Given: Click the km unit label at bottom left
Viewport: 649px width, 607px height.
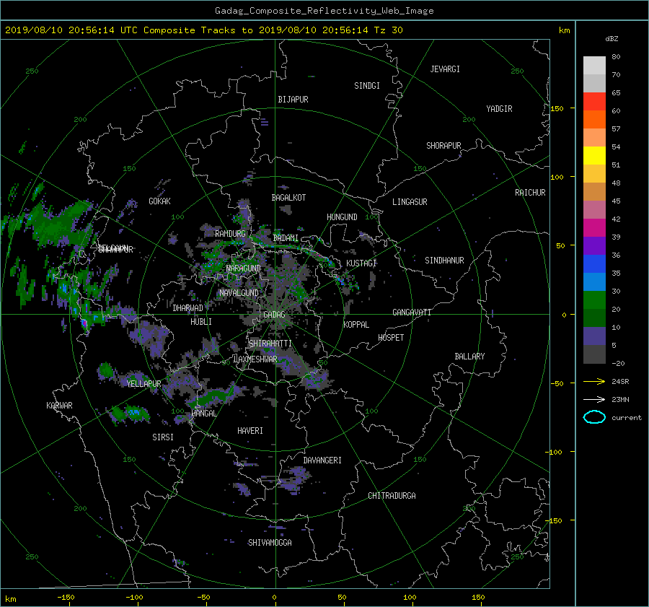Looking at the screenshot, I should coord(10,599).
